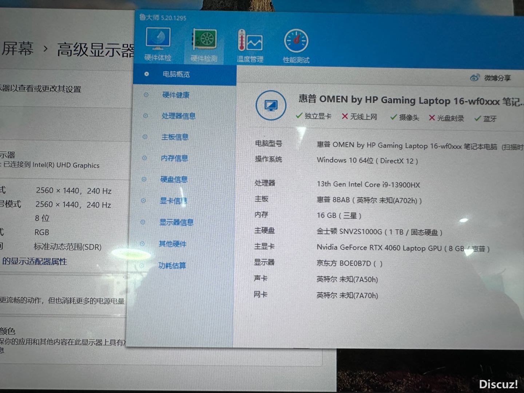Click the 鲁大师 5.20.1295 title text
524x393 pixels.
(163, 17)
